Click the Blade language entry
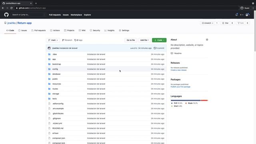Screen dimensions: 256x144 (192, 103)
